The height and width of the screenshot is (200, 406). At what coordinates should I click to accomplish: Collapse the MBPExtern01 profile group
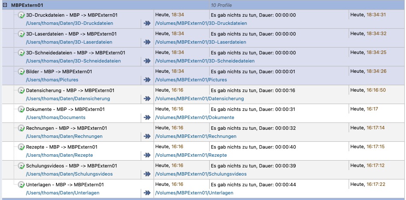(5, 4)
